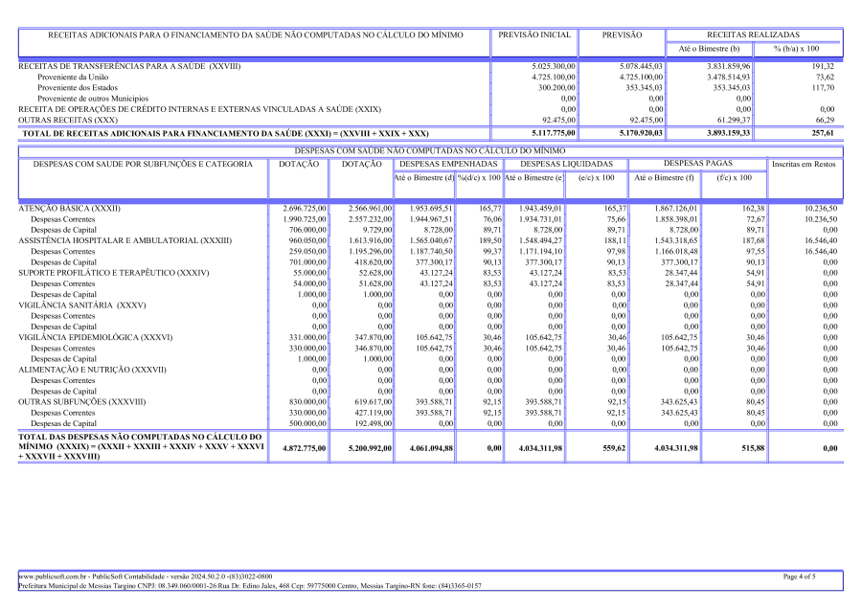This screenshot has width=862, height=610.
Task: Click the Page 4 of 5 indicator
Action: click(799, 576)
